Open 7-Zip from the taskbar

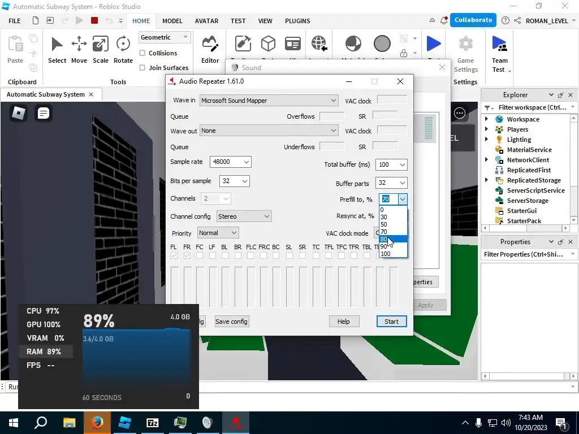[x=153, y=423]
